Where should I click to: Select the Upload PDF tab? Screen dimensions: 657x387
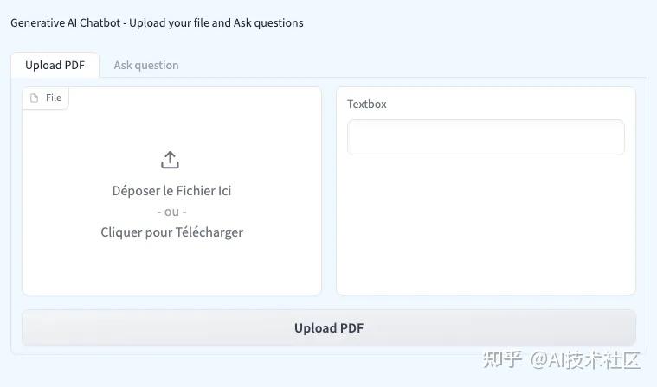point(55,65)
